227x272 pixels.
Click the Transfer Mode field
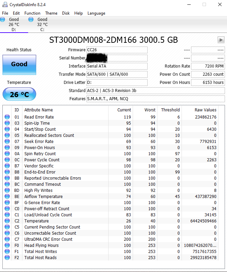pos(117,74)
